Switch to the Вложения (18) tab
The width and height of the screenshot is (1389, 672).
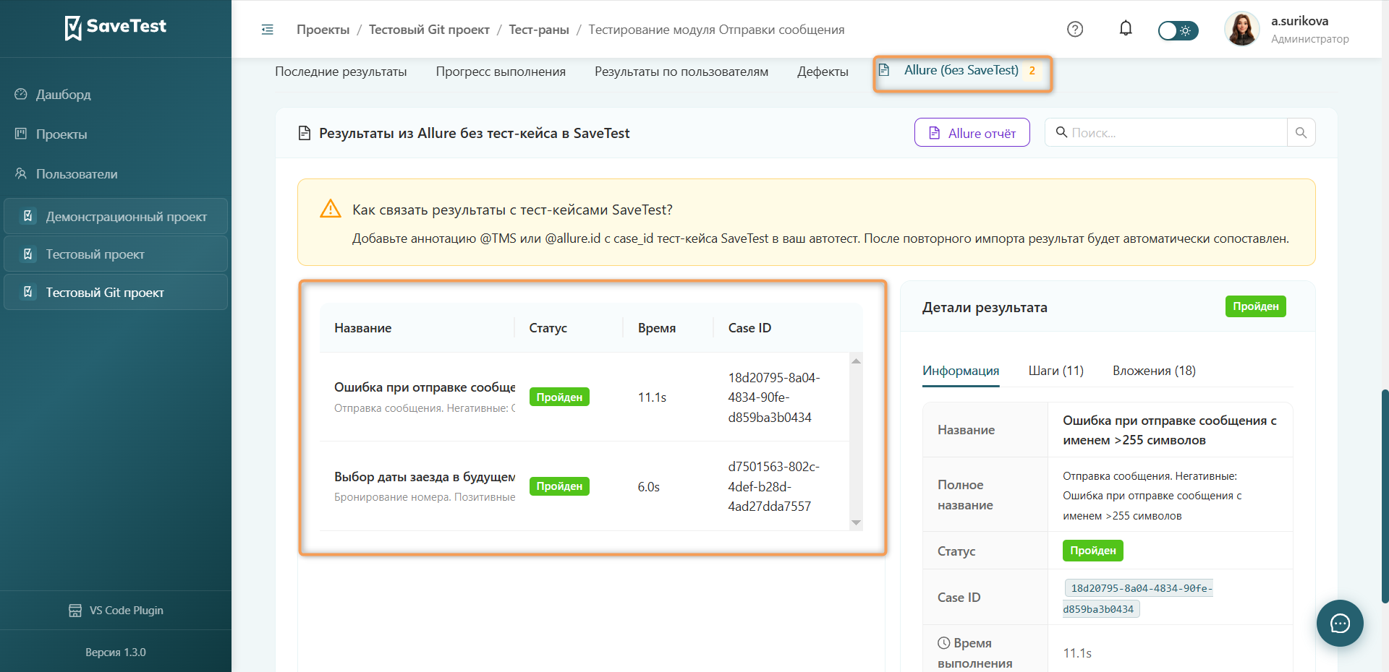1154,371
